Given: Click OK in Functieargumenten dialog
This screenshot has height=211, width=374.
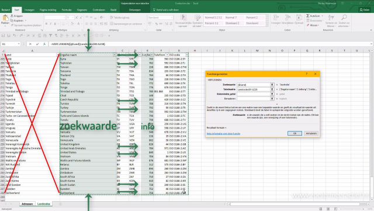Looking at the screenshot, I should [295, 133].
